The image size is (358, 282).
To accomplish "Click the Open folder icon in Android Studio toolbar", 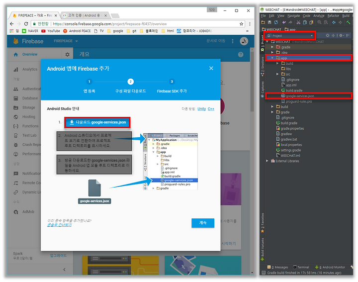I will click(263, 22).
